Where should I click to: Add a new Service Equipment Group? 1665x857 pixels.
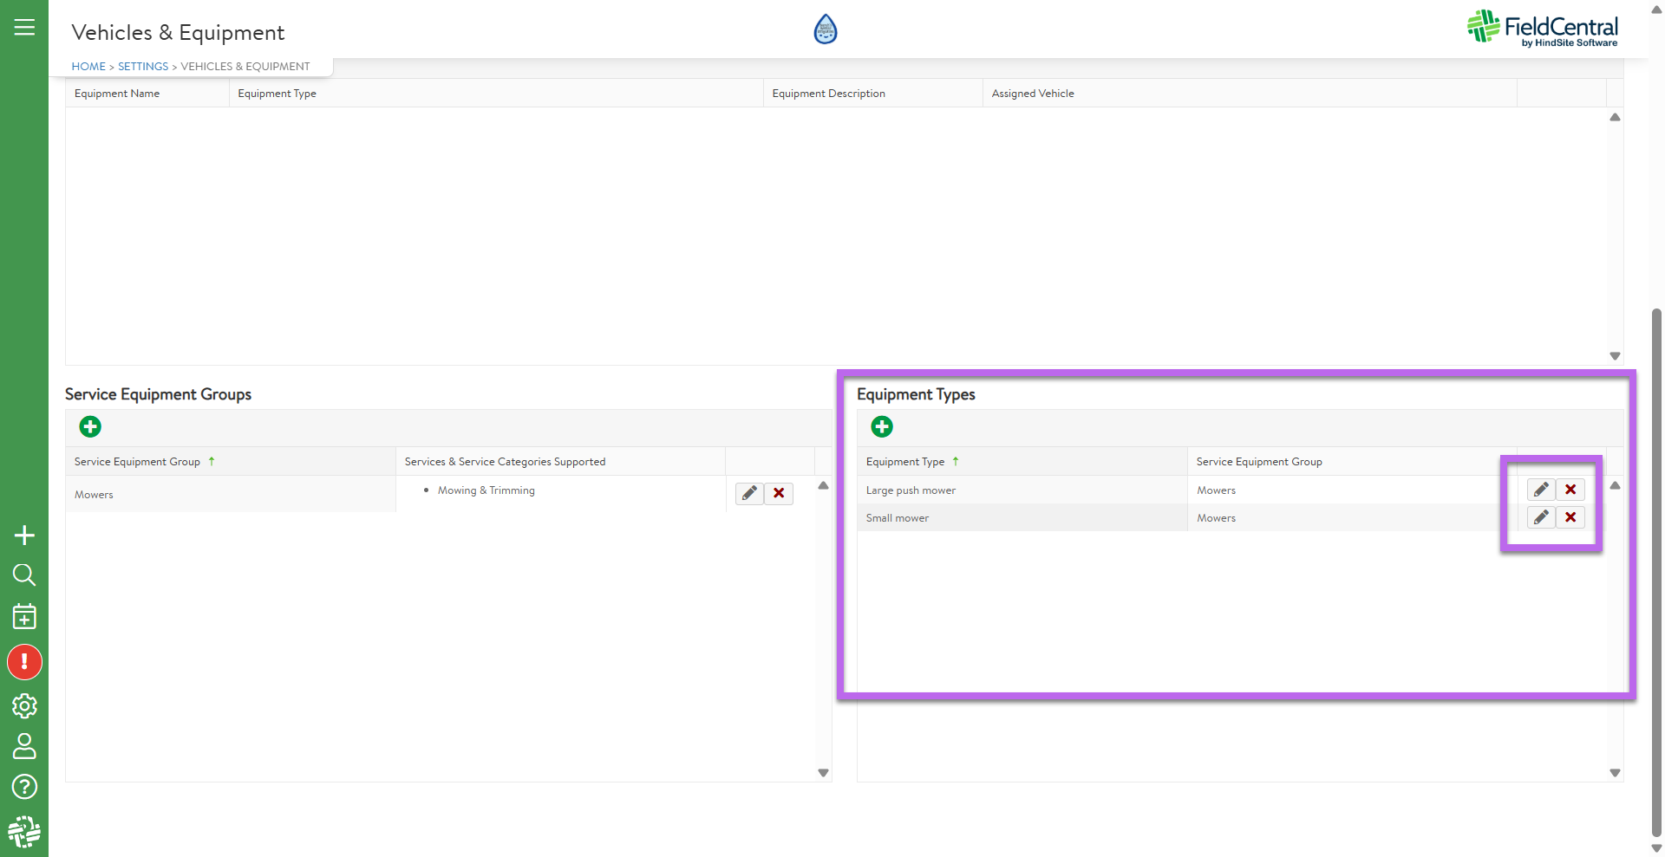pyautogui.click(x=90, y=426)
